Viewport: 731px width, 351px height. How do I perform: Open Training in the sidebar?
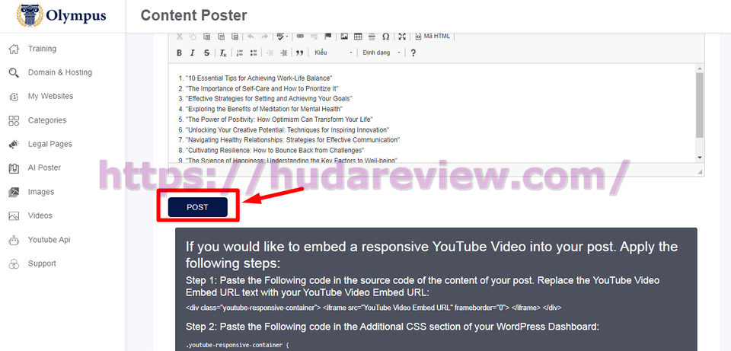(x=42, y=49)
